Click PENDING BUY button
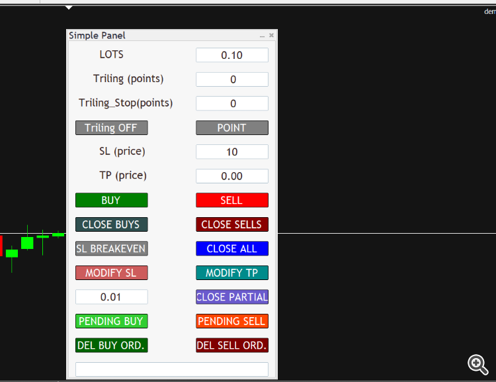The image size is (496, 382). pos(111,321)
